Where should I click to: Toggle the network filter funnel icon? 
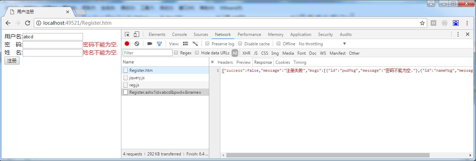159,44
